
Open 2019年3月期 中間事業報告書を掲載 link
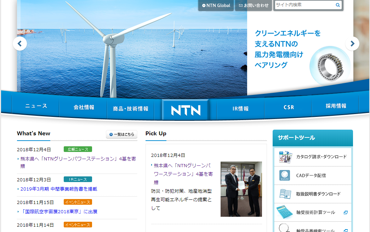tap(59, 189)
